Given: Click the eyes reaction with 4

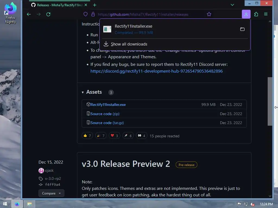Looking at the screenshot, I should click(141, 136).
